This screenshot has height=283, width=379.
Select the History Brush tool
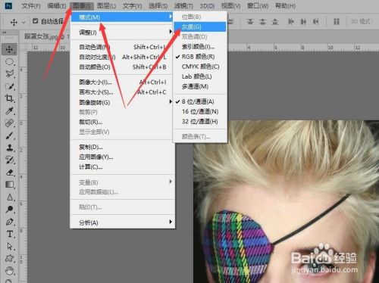[x=10, y=160]
